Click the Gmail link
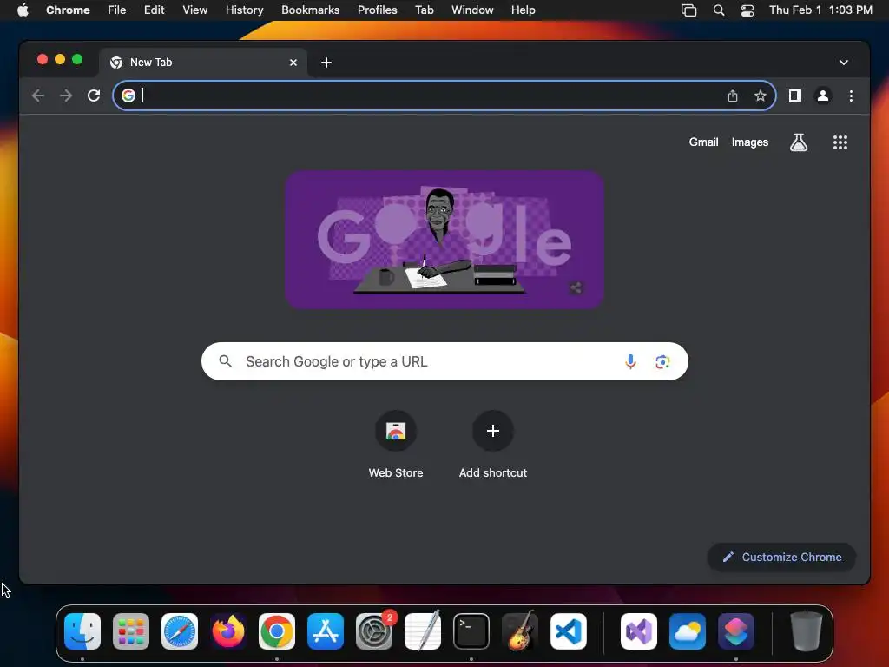 [703, 142]
